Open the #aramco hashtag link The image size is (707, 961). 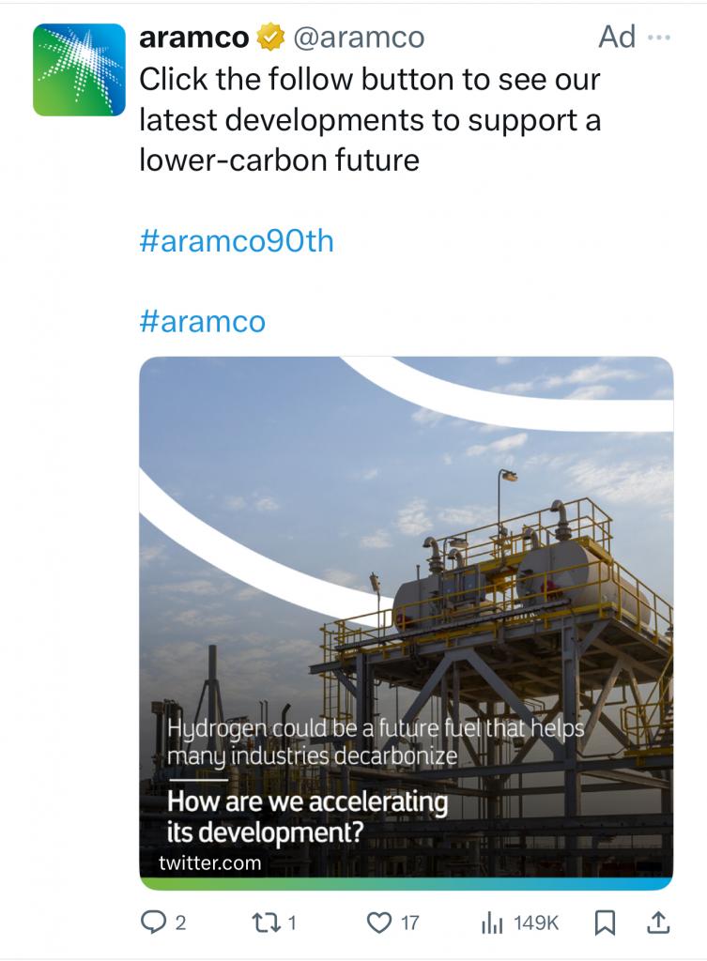click(x=203, y=321)
